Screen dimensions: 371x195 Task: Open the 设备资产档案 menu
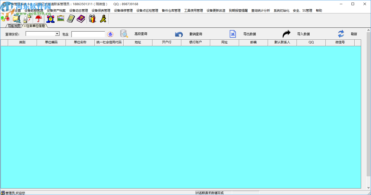(56, 11)
